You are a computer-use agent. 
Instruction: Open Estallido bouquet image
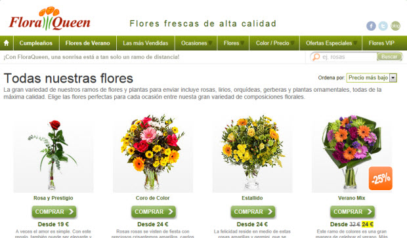252,153
